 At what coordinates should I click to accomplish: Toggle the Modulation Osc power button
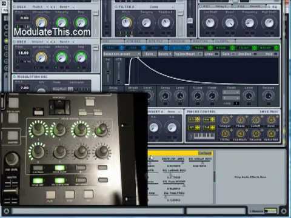point(14,77)
